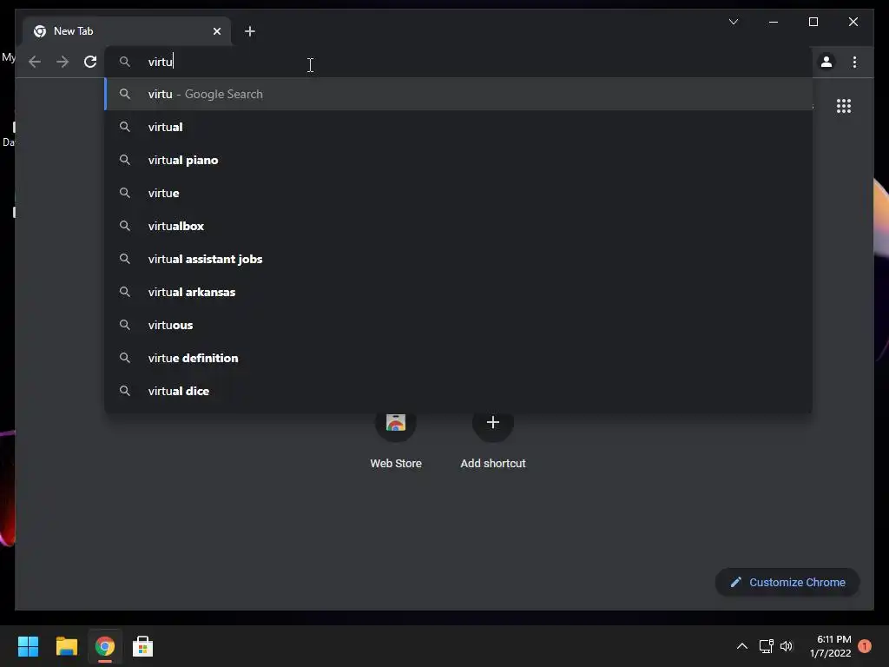
Task: Show hidden system tray icons
Action: coord(741,646)
